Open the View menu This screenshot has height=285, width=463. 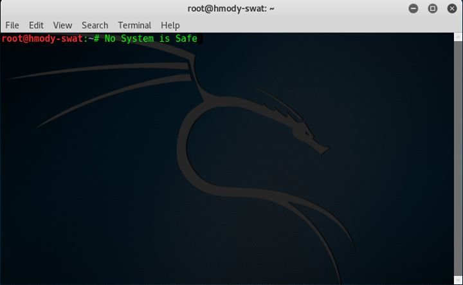pyautogui.click(x=62, y=25)
